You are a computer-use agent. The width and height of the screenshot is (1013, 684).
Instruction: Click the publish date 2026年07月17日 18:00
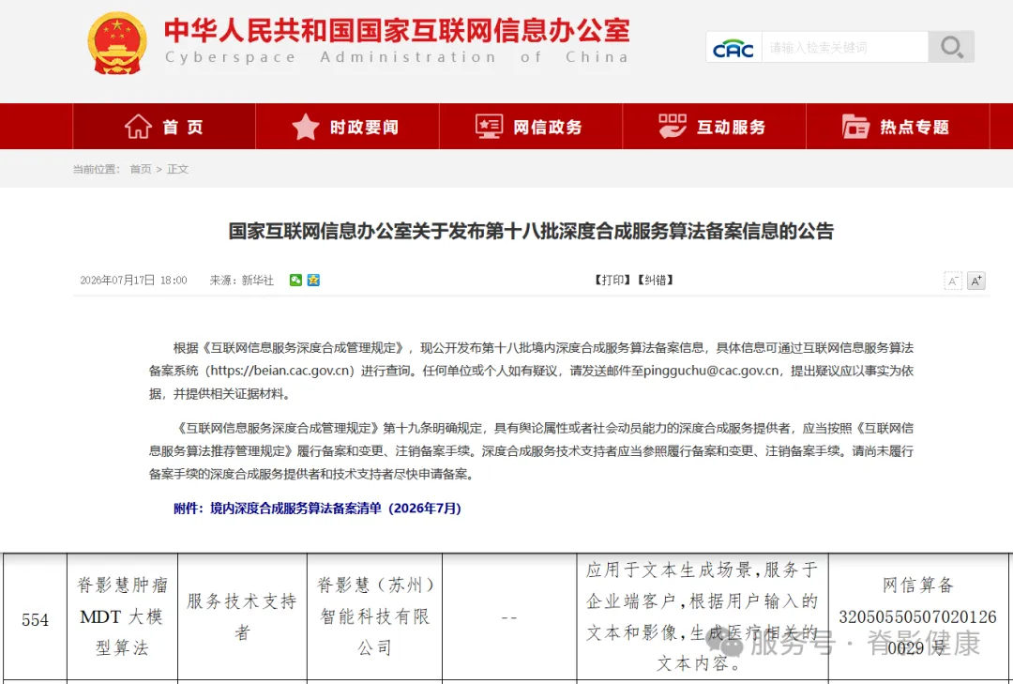coord(134,280)
